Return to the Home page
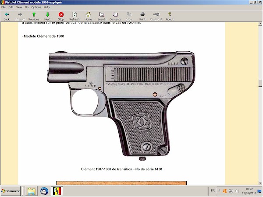263x197 pixels. click(x=88, y=16)
